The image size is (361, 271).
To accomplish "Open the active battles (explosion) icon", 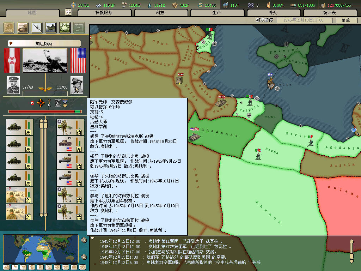I will pos(65,28).
